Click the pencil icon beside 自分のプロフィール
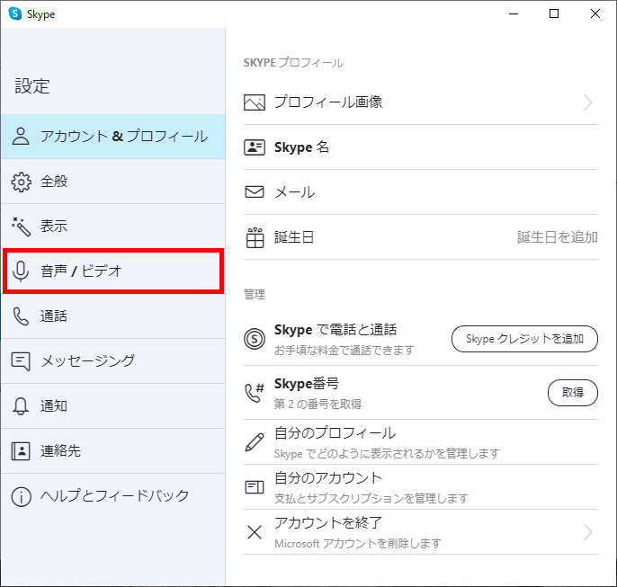The width and height of the screenshot is (617, 587). tap(255, 442)
